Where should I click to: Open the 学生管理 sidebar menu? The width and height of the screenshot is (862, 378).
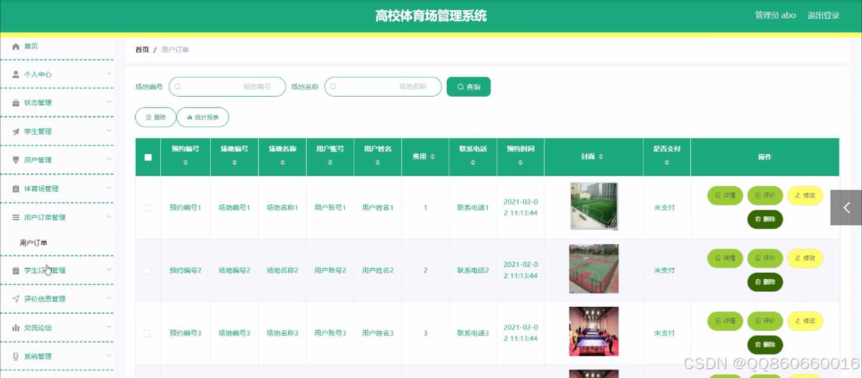(x=57, y=132)
